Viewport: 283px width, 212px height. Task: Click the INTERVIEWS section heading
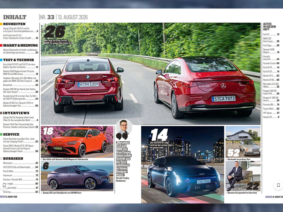(16, 113)
